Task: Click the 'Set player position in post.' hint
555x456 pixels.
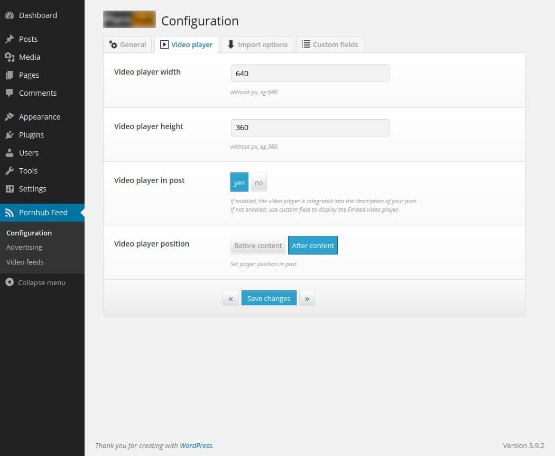Action: pyautogui.click(x=264, y=264)
